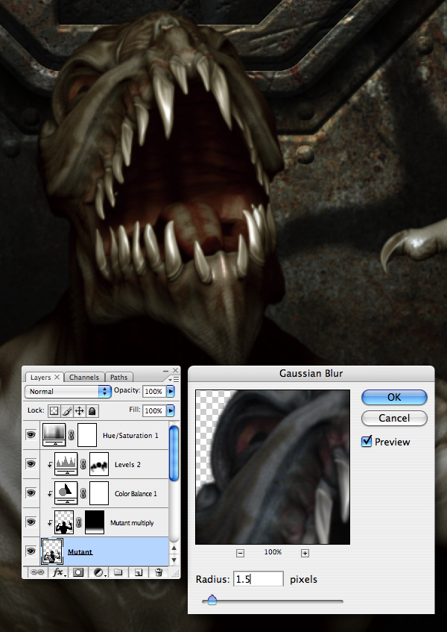Cancel the Gaussian Blur dialog
447x632 pixels.
[x=394, y=418]
